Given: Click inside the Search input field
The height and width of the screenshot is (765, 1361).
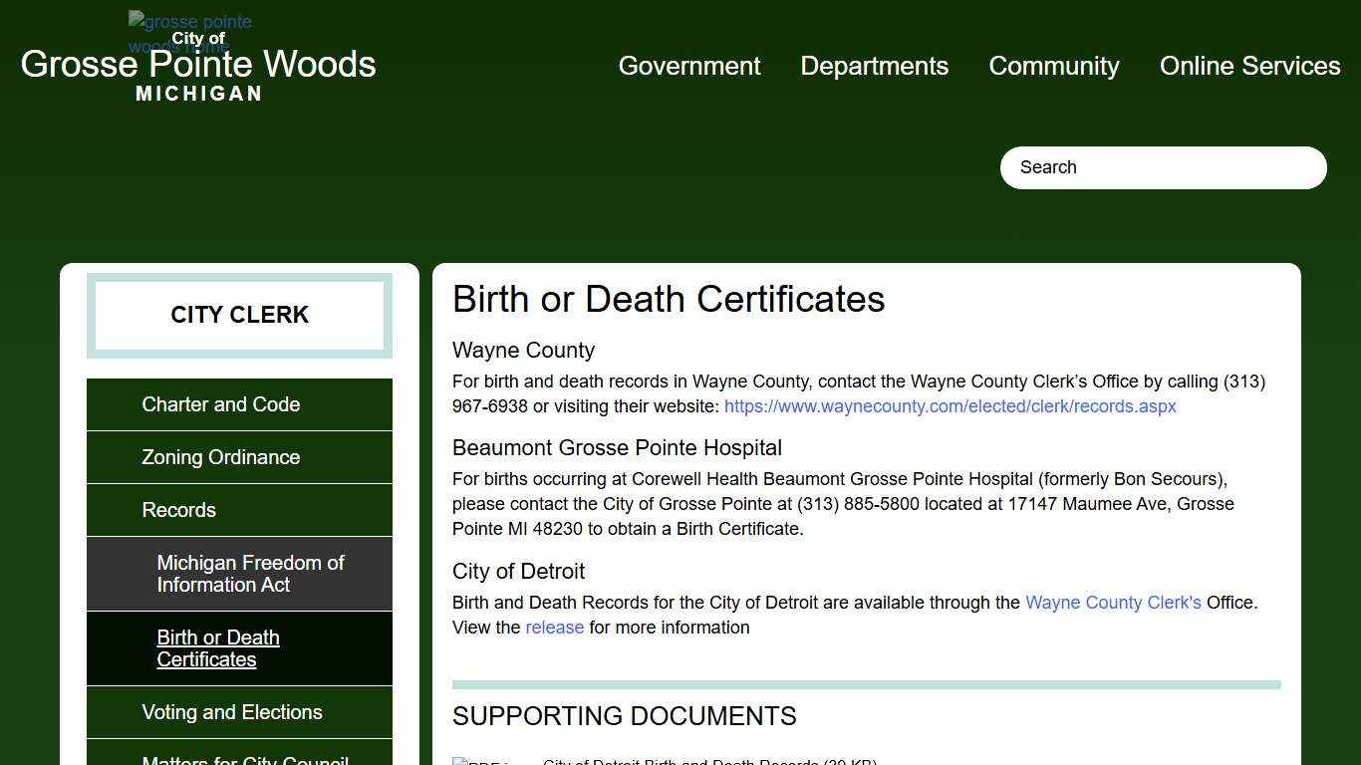Looking at the screenshot, I should tap(1162, 167).
